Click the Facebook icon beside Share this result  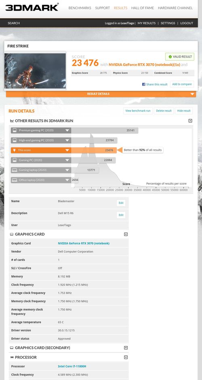tap(143, 84)
